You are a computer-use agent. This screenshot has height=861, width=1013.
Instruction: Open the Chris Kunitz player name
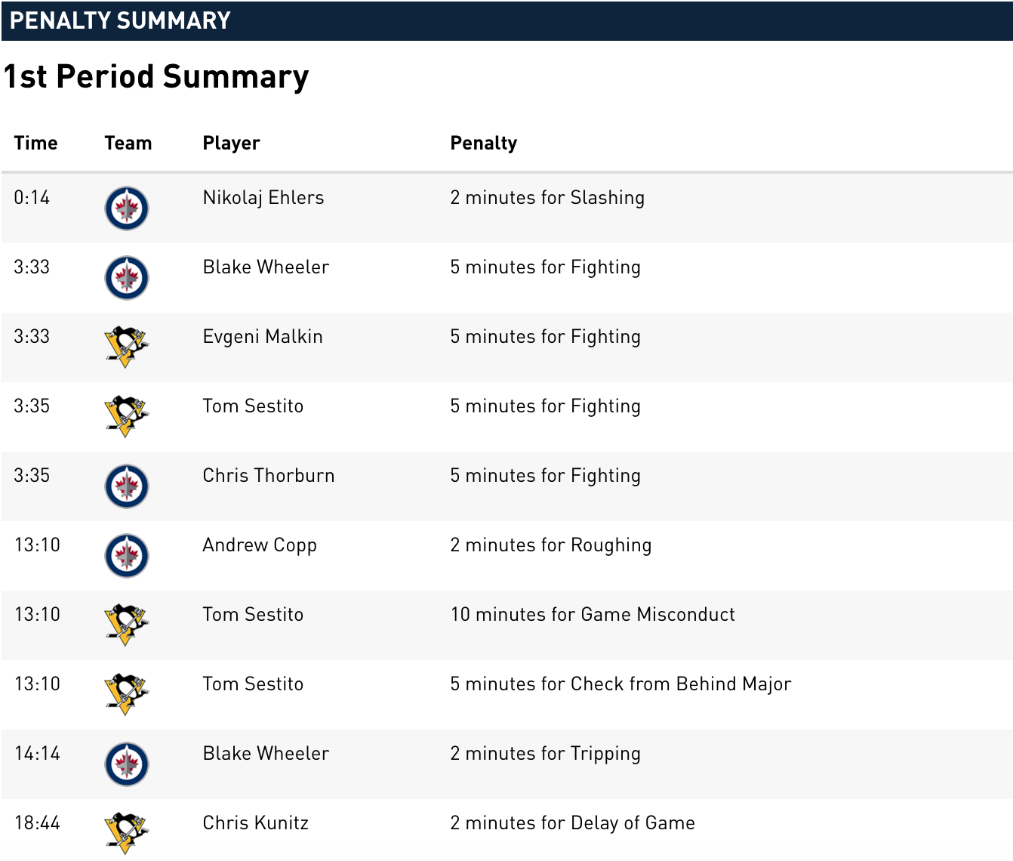point(256,822)
